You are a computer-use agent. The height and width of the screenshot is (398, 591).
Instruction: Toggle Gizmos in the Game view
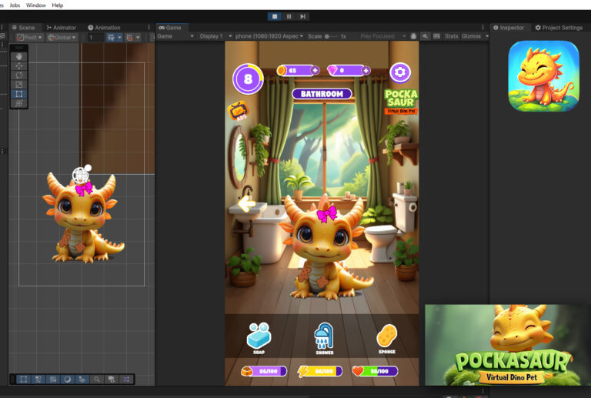472,36
